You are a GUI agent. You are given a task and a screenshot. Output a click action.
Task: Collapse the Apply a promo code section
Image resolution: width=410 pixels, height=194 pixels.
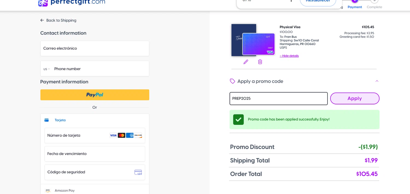point(377,81)
